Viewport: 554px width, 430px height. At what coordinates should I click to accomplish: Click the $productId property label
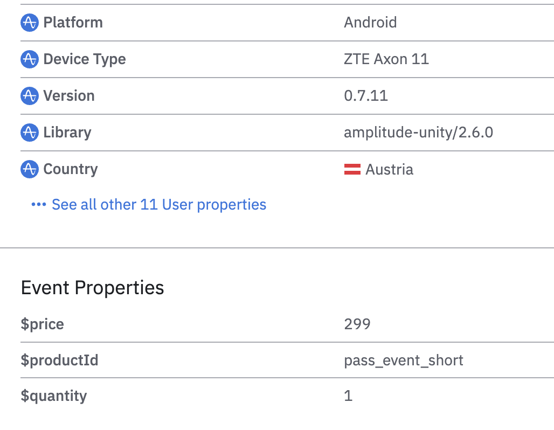[x=59, y=360]
